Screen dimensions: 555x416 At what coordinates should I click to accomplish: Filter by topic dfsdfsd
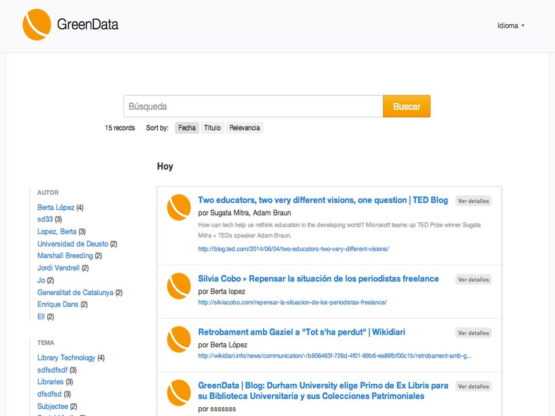click(50, 394)
